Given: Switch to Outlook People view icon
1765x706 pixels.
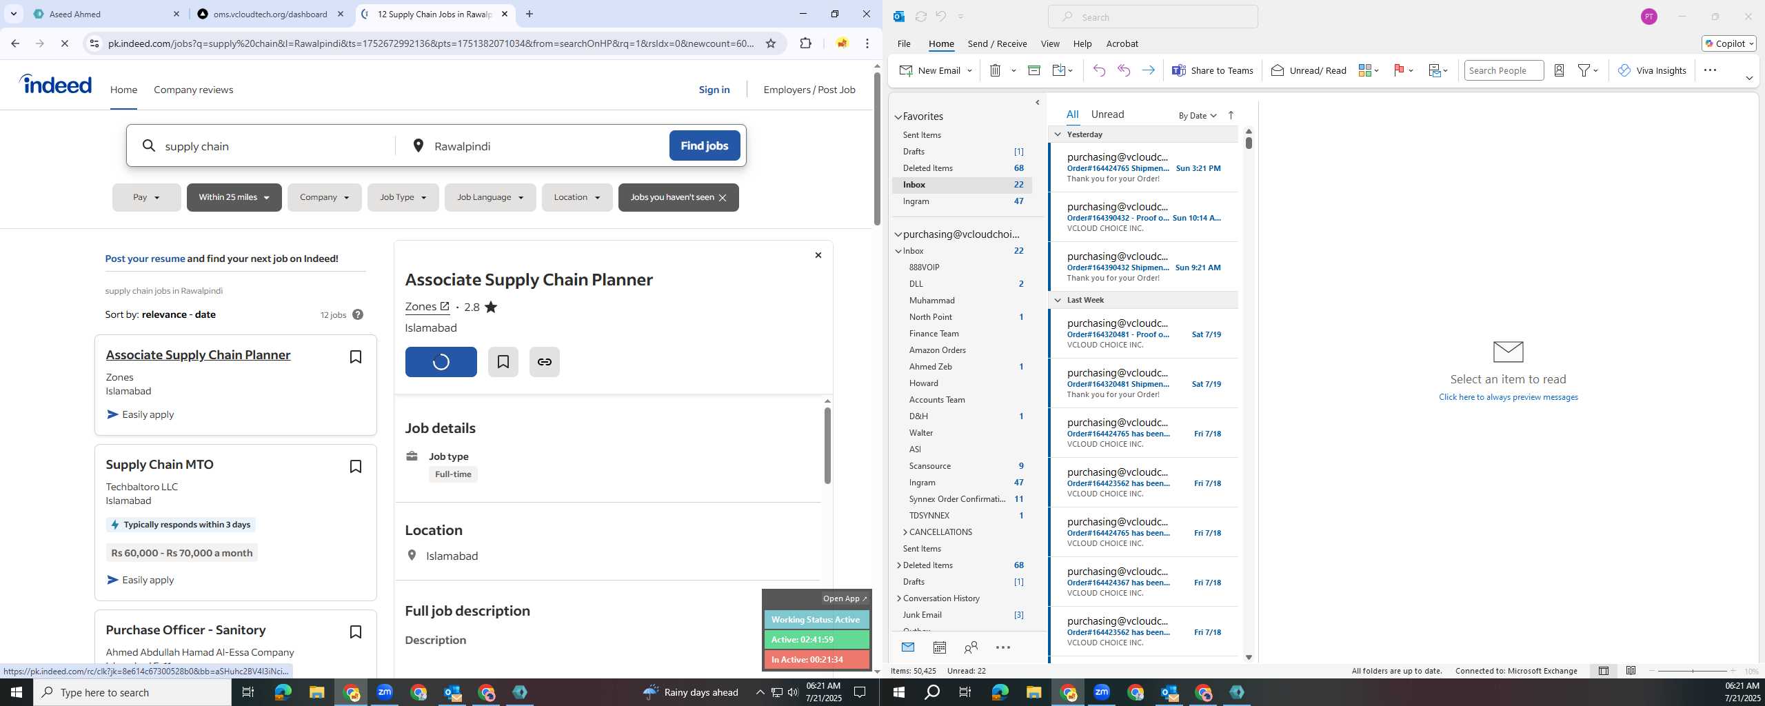Looking at the screenshot, I should point(971,647).
